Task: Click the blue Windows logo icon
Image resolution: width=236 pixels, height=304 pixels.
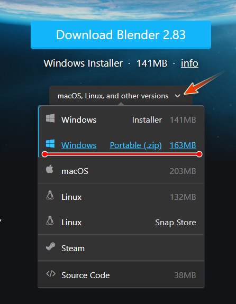Action: click(x=50, y=144)
